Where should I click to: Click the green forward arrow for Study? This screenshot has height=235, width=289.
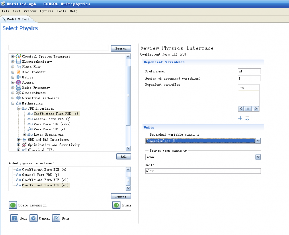tap(116, 205)
